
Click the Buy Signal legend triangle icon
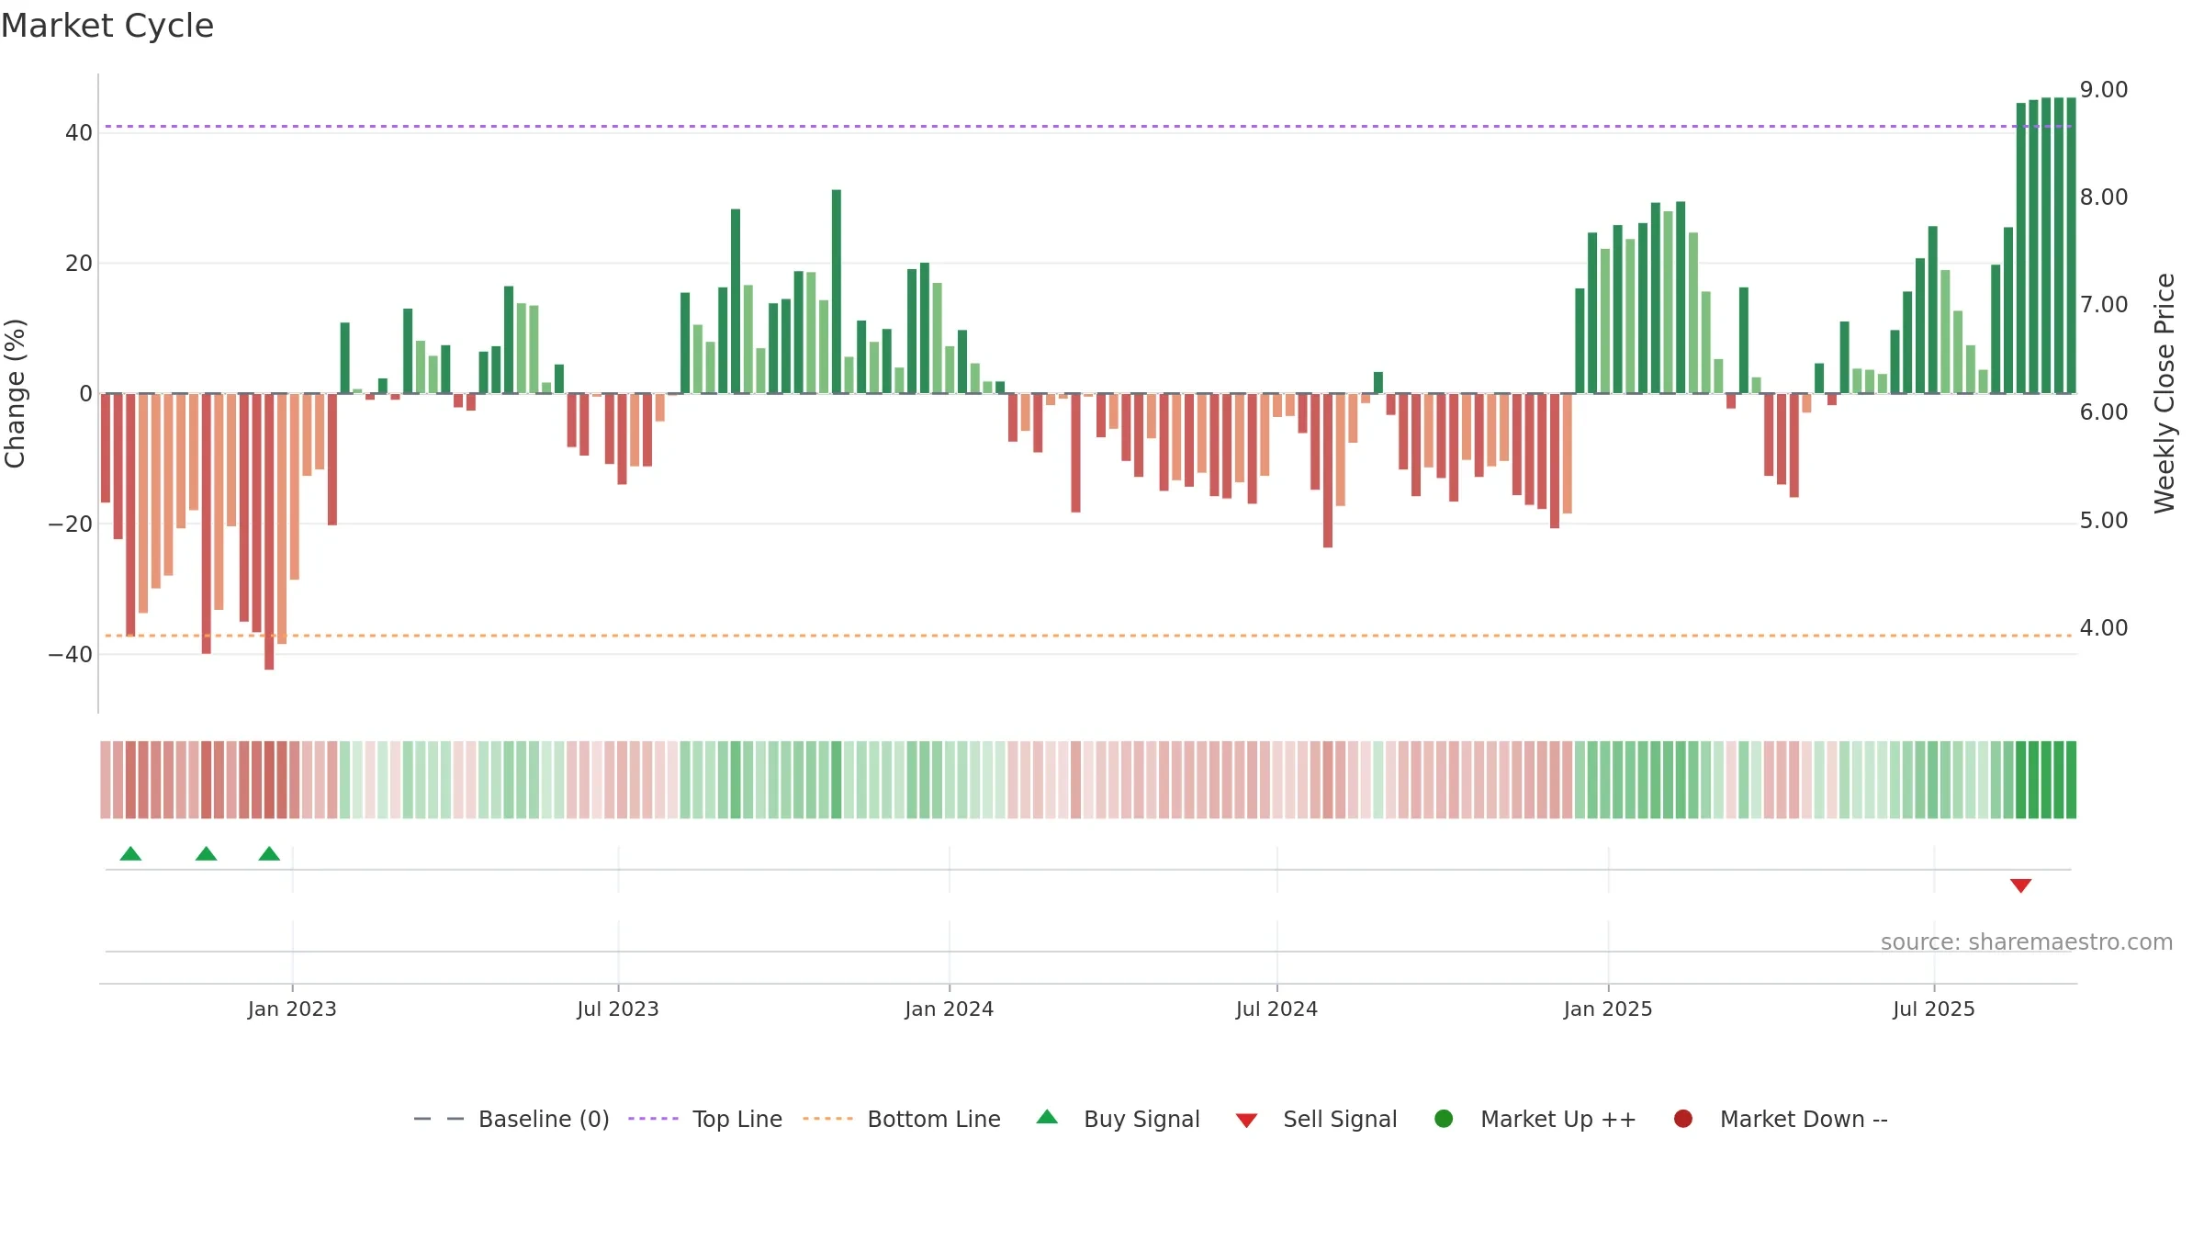click(x=1047, y=1117)
